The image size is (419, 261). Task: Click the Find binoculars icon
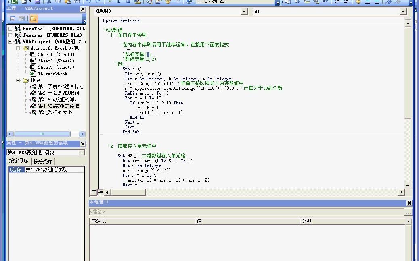(77, 2)
